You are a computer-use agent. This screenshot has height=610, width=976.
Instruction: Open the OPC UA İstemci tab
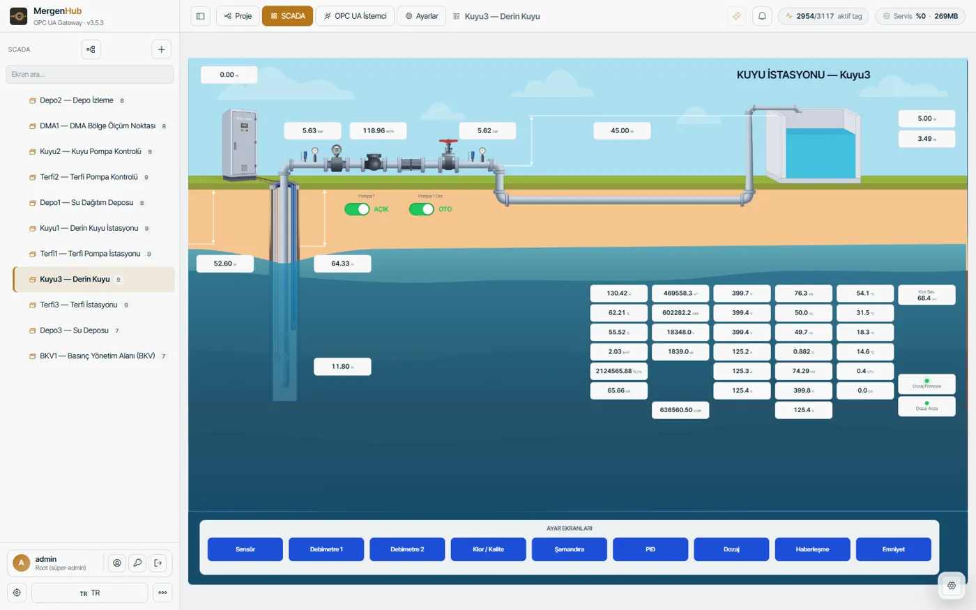[355, 16]
